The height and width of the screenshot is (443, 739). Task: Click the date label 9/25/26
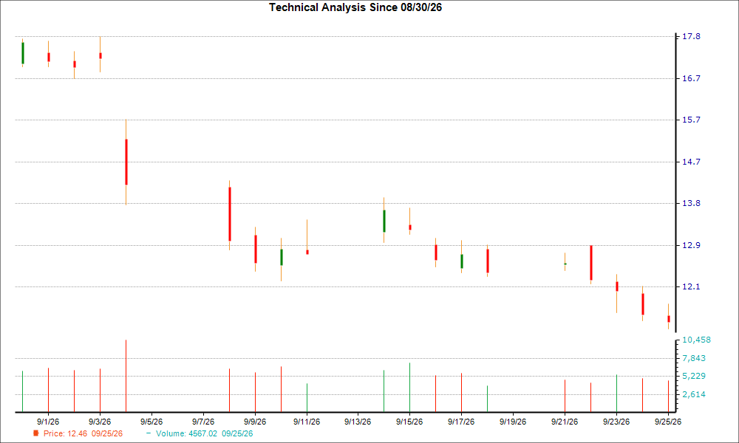(668, 422)
